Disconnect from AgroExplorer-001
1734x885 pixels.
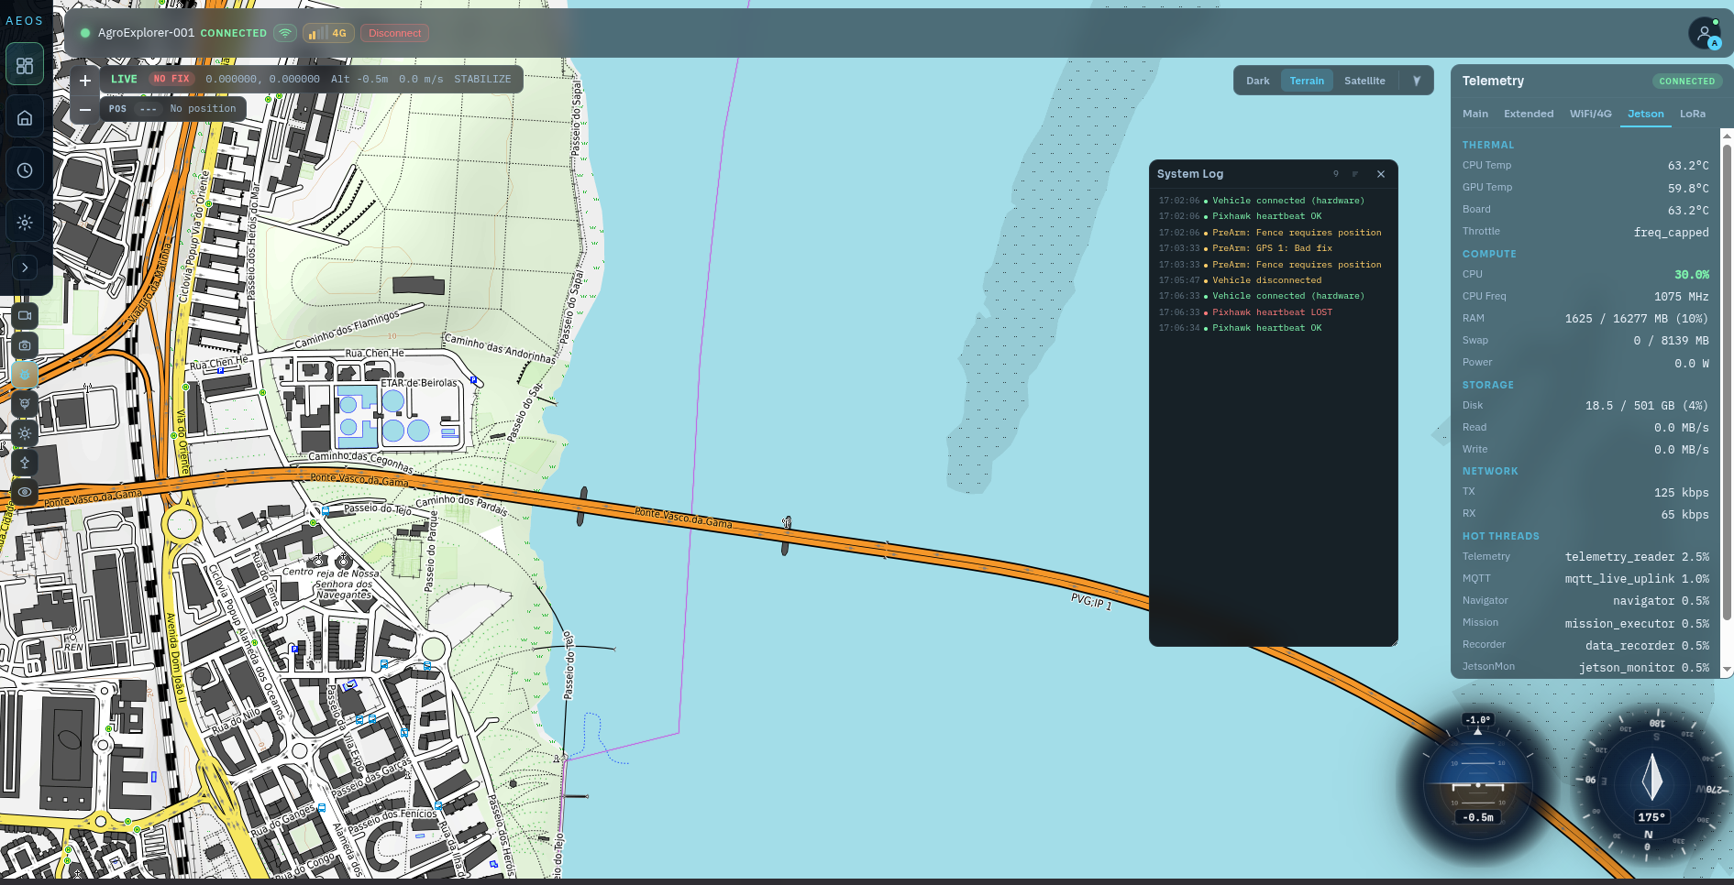point(394,33)
